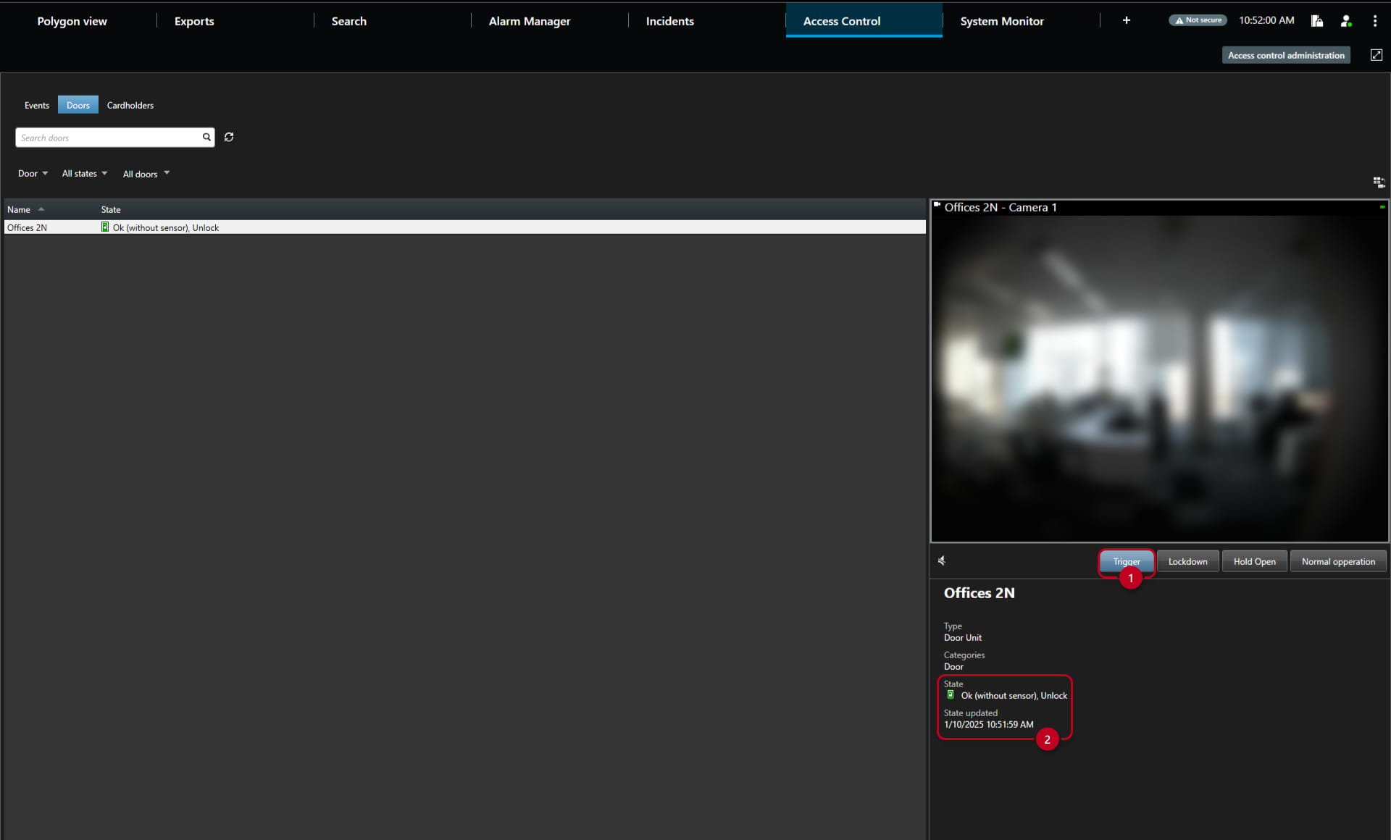Click the search magnifier icon

(x=206, y=137)
